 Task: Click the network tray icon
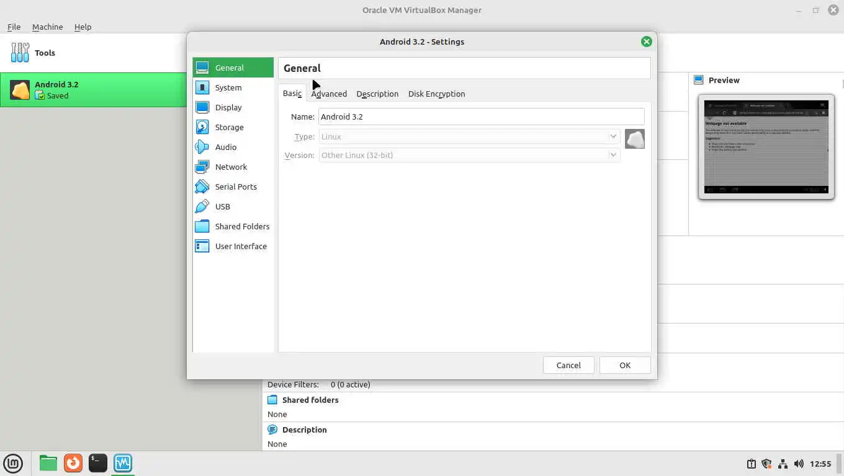[x=783, y=464]
